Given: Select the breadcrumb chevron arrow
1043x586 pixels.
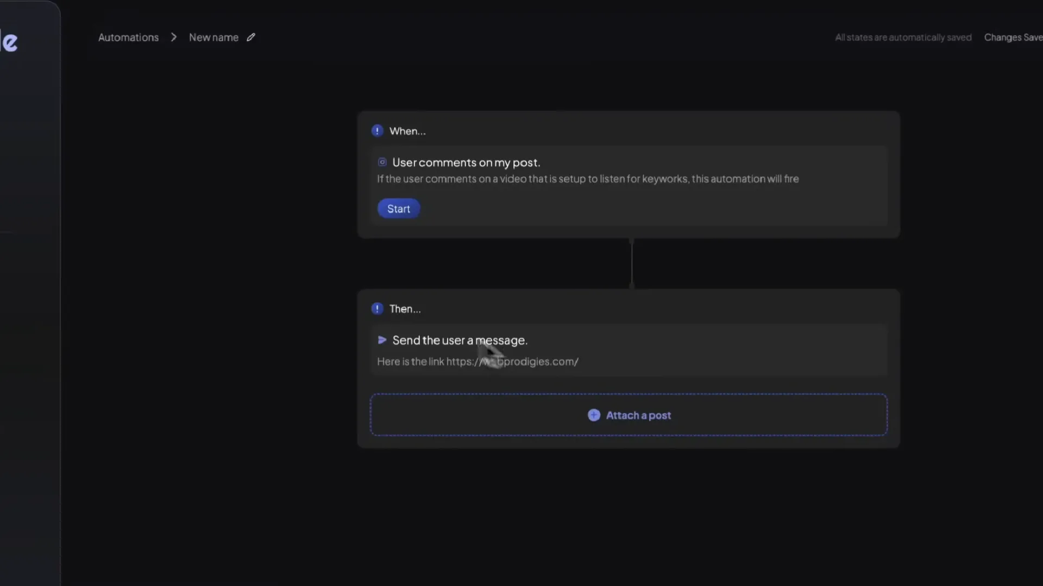Looking at the screenshot, I should (174, 37).
